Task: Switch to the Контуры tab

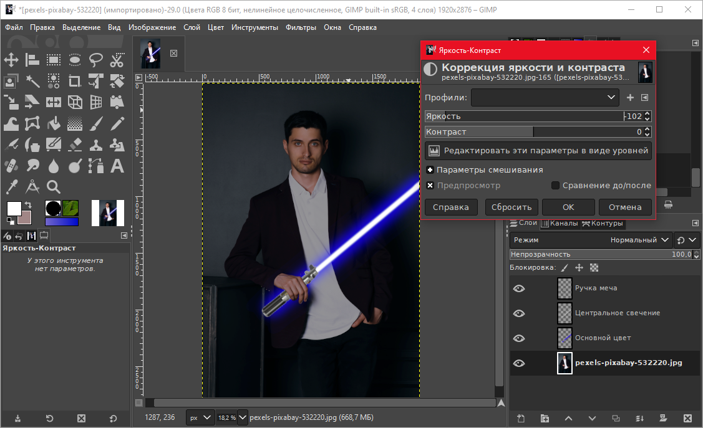Action: (603, 223)
